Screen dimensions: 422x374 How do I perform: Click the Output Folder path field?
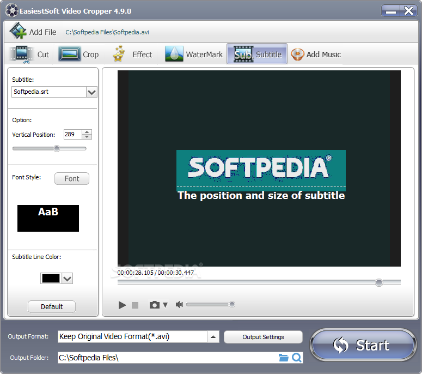click(168, 358)
